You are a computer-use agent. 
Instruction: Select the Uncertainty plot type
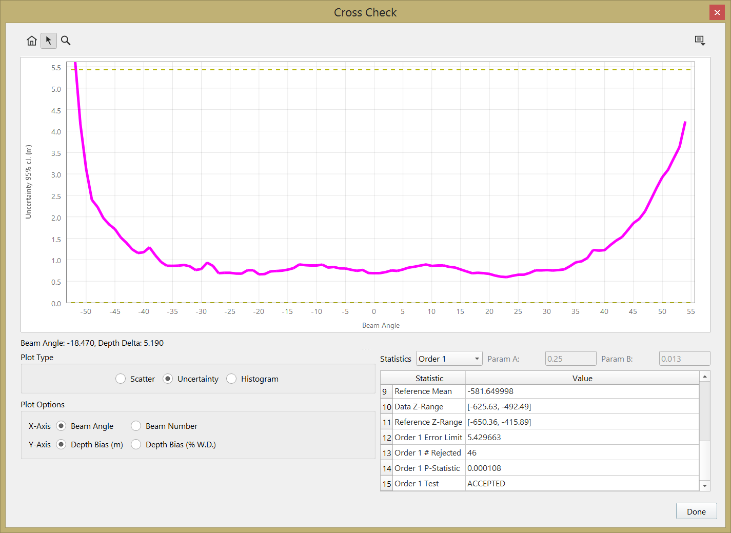(168, 379)
